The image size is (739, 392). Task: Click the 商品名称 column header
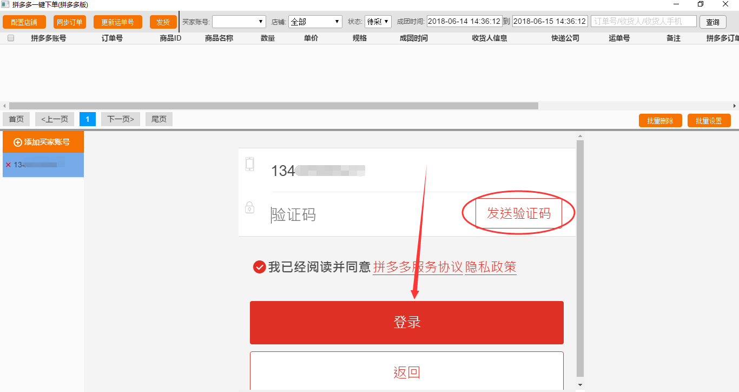pyautogui.click(x=219, y=38)
